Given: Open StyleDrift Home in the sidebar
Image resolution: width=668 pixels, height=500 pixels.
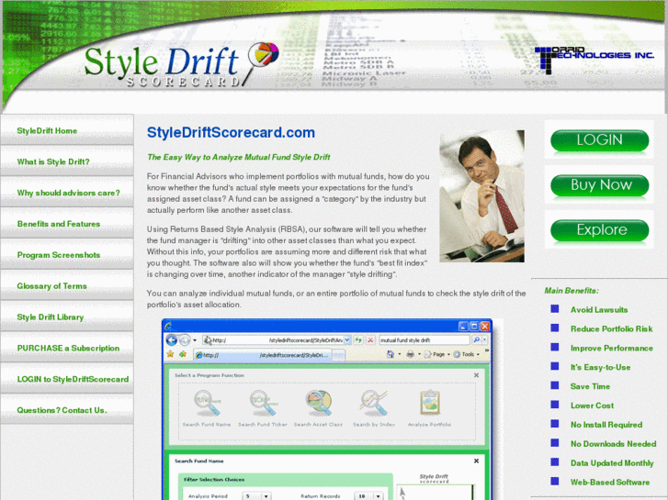Looking at the screenshot, I should [67, 130].
